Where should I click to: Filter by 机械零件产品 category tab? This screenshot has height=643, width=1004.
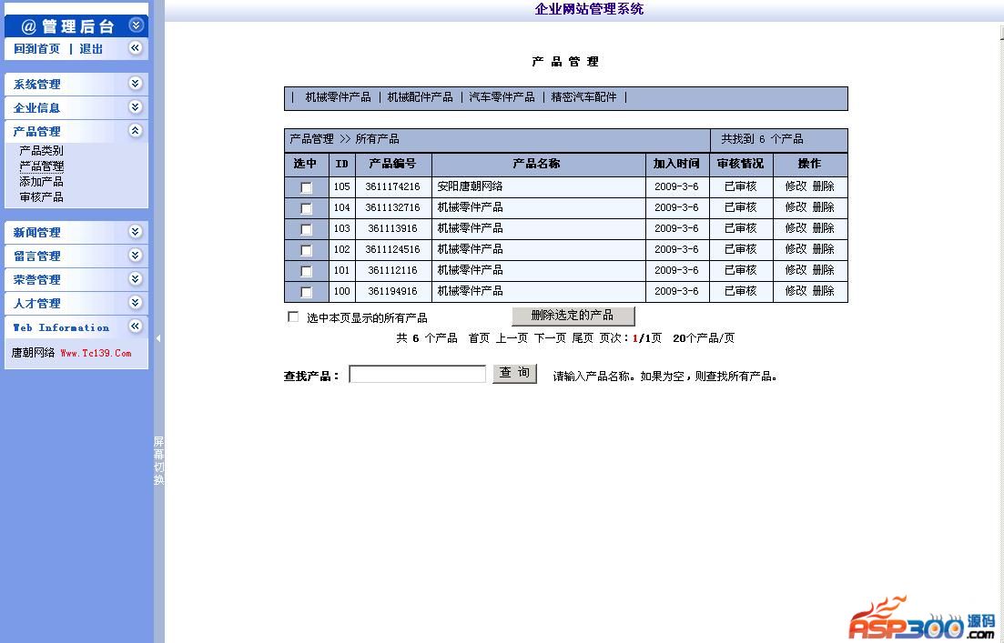click(x=338, y=97)
